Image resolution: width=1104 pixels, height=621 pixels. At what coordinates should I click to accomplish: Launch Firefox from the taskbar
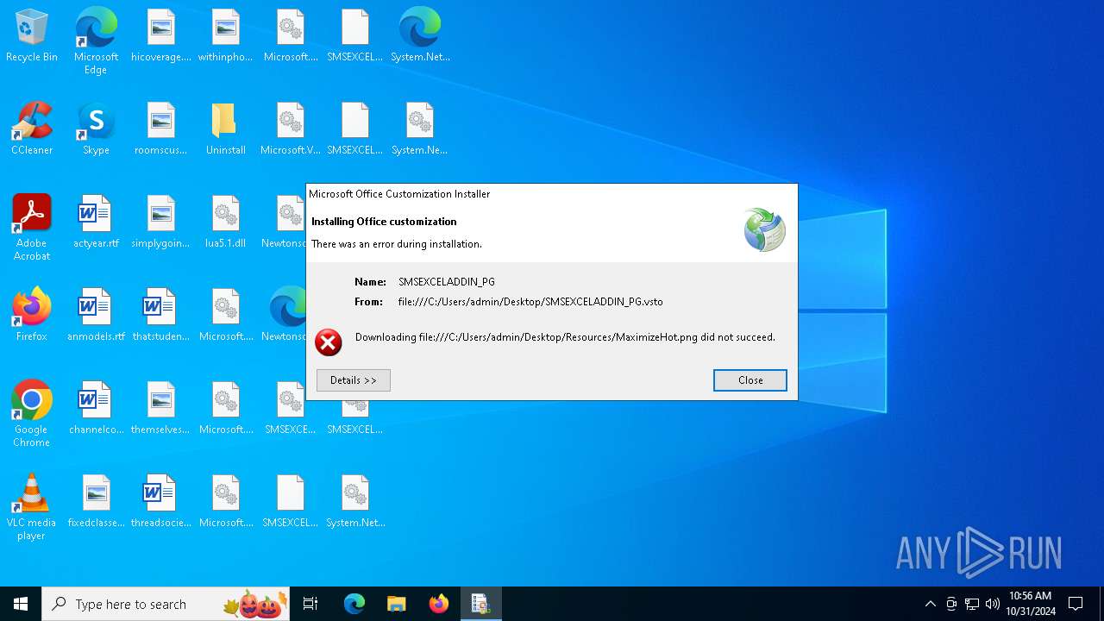pos(439,604)
